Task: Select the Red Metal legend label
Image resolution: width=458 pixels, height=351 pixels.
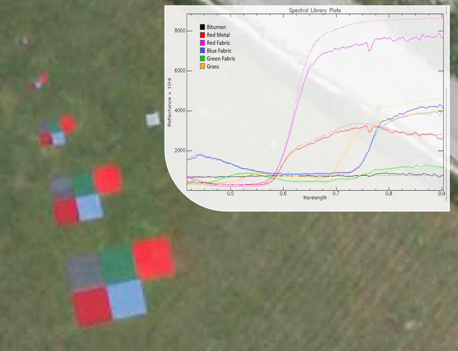Action: (x=218, y=35)
